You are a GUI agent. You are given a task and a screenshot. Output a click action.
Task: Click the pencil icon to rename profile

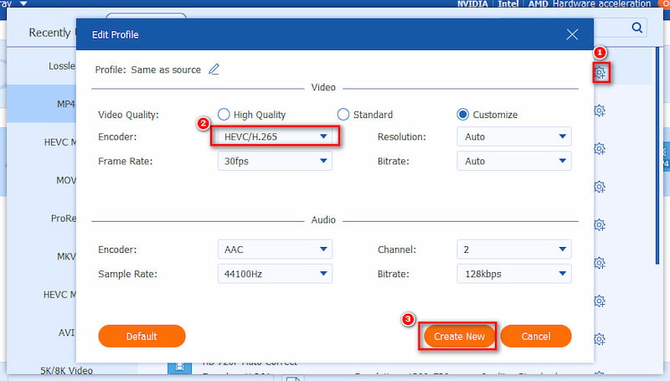point(214,70)
